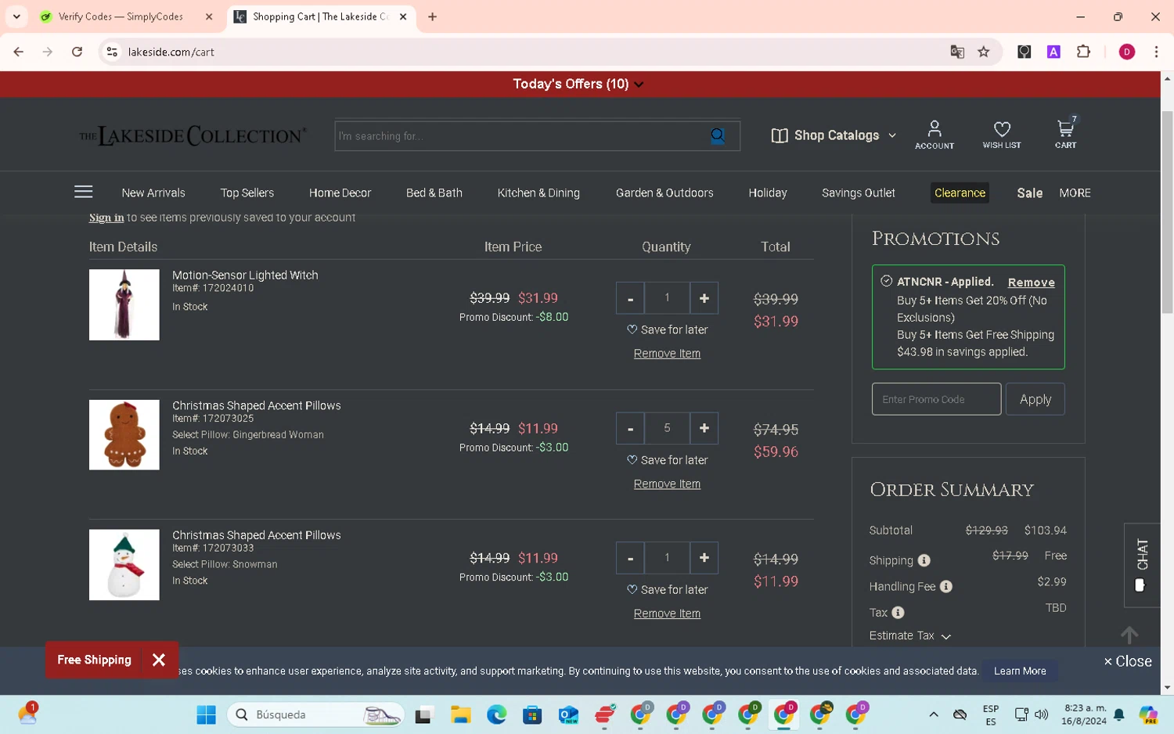
Task: Click the Shipping info icon
Action: pyautogui.click(x=924, y=560)
